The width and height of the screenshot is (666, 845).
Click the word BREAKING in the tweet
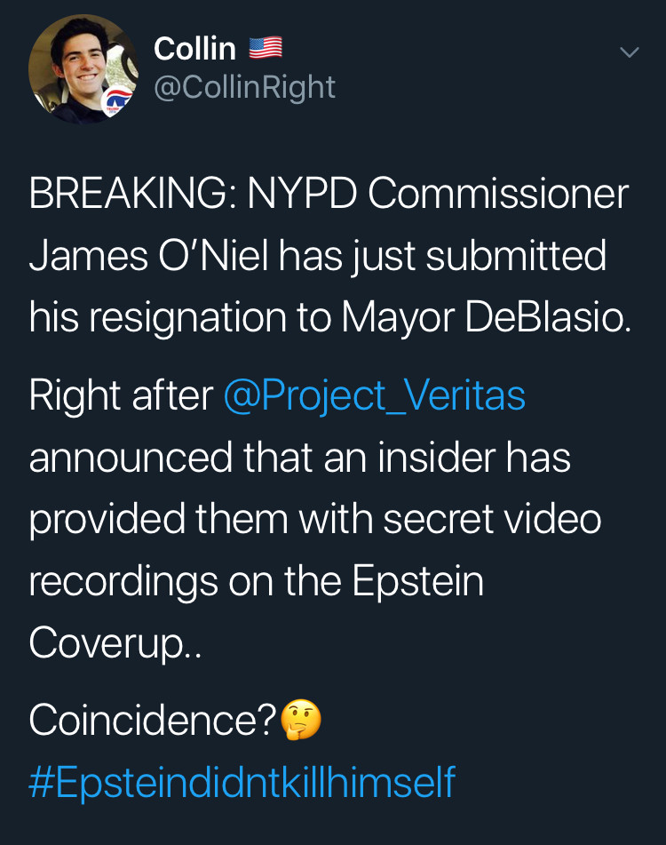126,195
